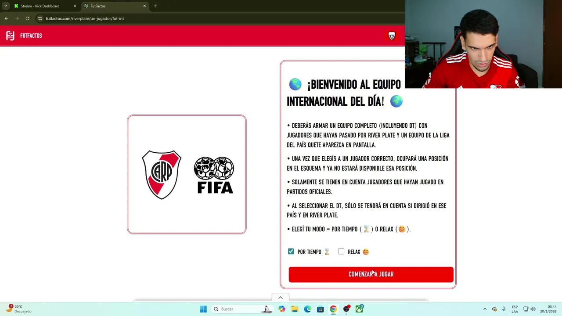Open the Windows Start menu
562x316 pixels.
click(203, 309)
